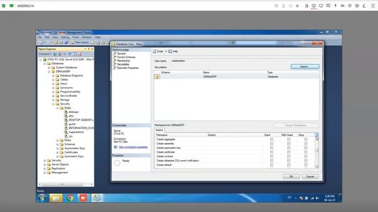Image resolution: width=378 pixels, height=212 pixels.
Task: Expand the Views folder node
Action: (x=53, y=84)
